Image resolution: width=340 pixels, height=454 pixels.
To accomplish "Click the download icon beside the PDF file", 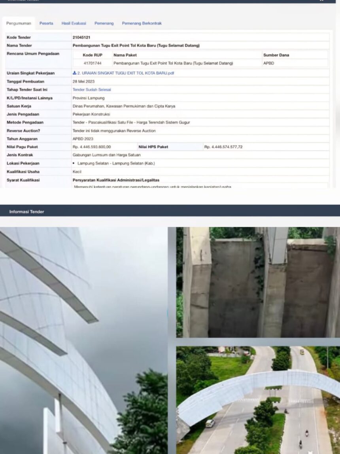I will tap(74, 73).
